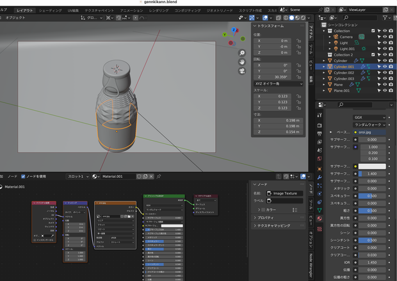The image size is (397, 281).
Task: Switch to the UV編集 workspace tab
Action: point(73,10)
